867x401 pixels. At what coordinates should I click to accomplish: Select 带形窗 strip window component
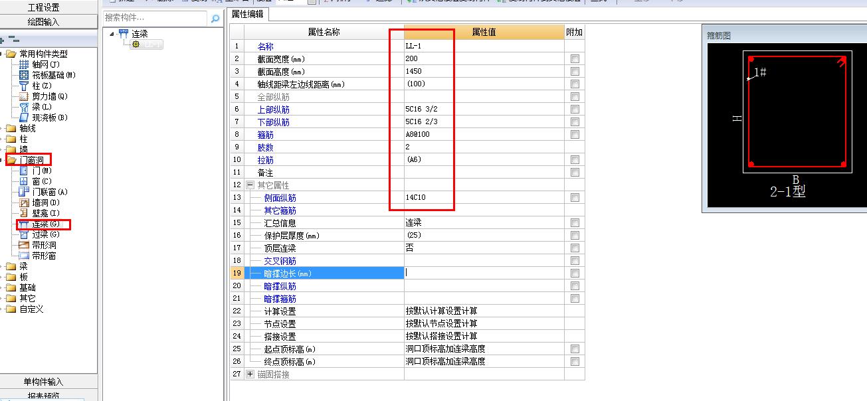click(38, 256)
